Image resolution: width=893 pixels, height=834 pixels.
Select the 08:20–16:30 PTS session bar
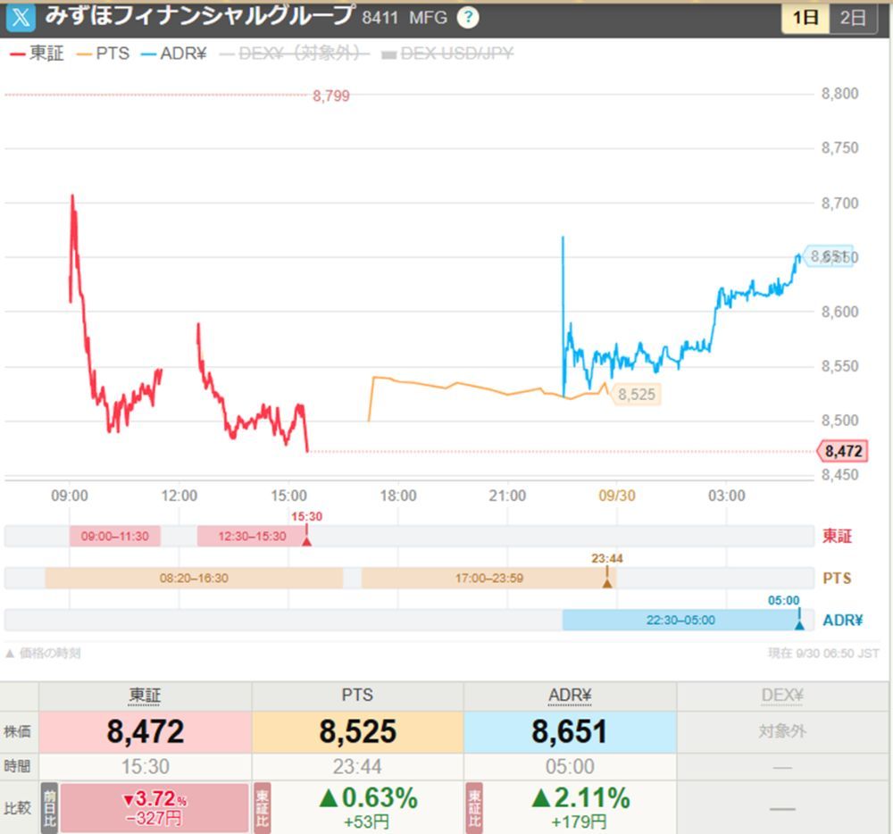pyautogui.click(x=194, y=579)
